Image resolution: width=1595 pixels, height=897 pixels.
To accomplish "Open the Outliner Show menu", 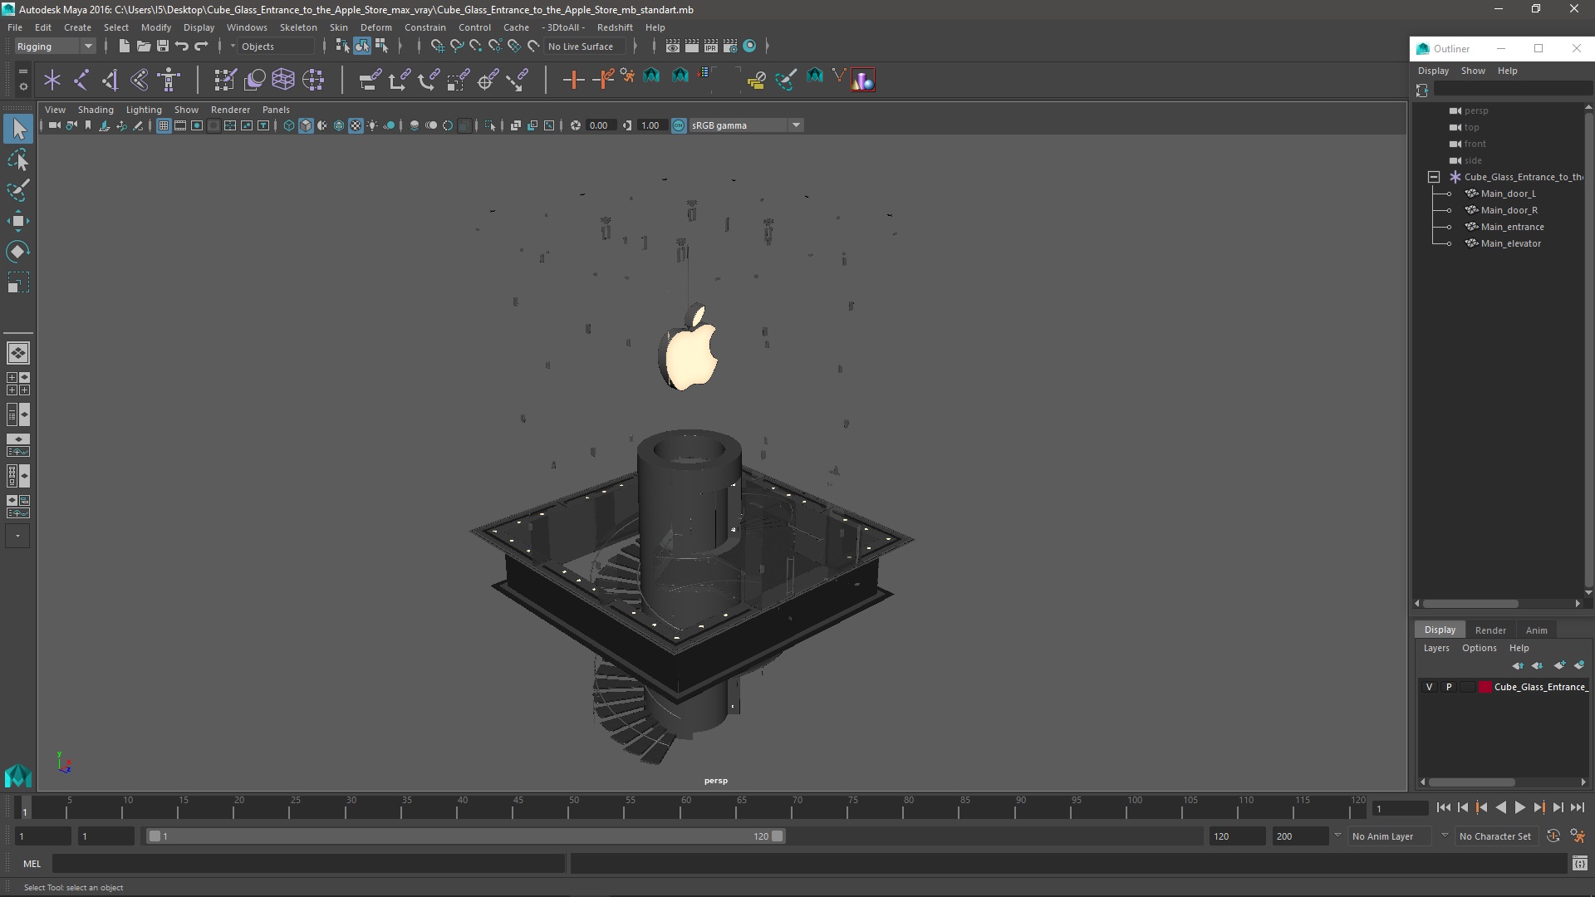I will pyautogui.click(x=1473, y=71).
